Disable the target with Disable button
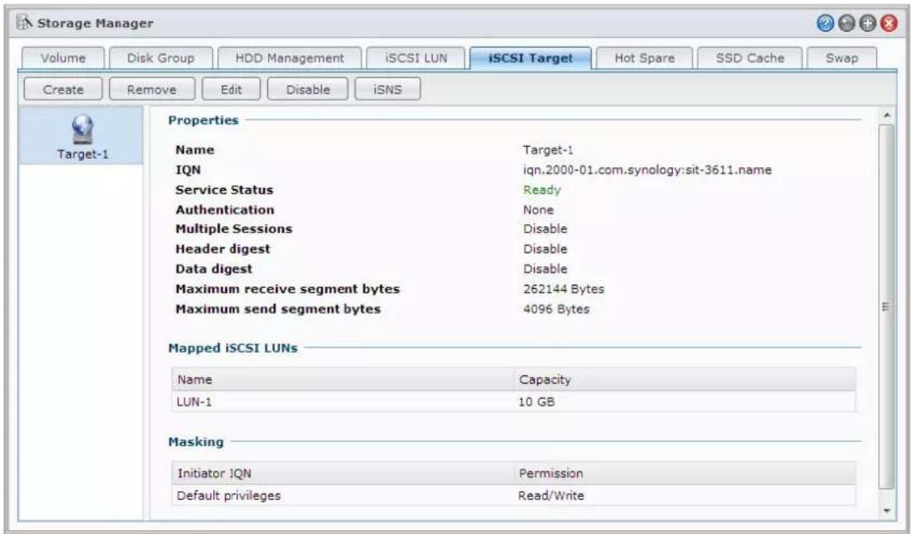Screen dimensions: 911x534 308,90
